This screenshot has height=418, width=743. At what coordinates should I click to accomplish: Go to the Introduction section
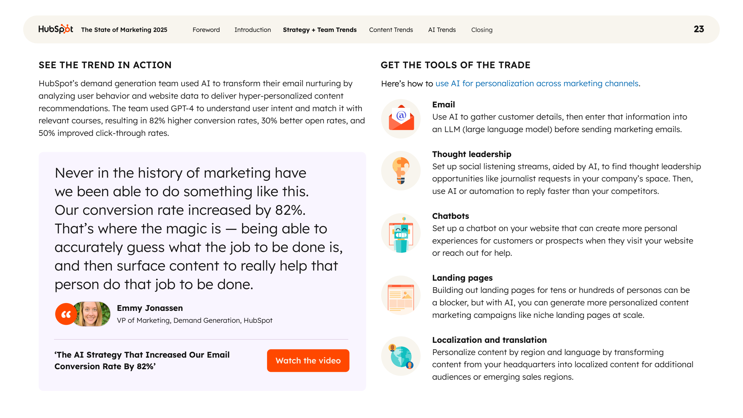(x=253, y=30)
